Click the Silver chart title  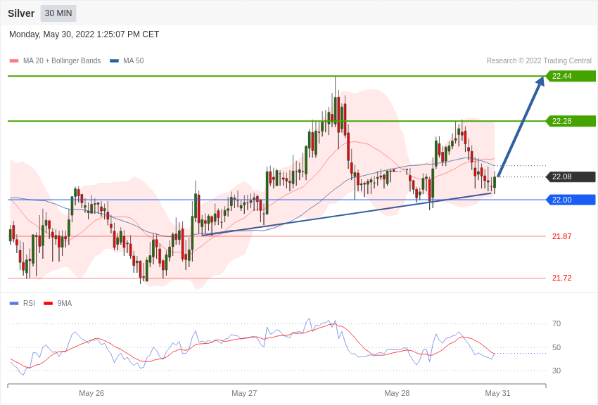click(x=21, y=13)
